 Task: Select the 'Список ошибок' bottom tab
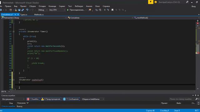point(8,106)
